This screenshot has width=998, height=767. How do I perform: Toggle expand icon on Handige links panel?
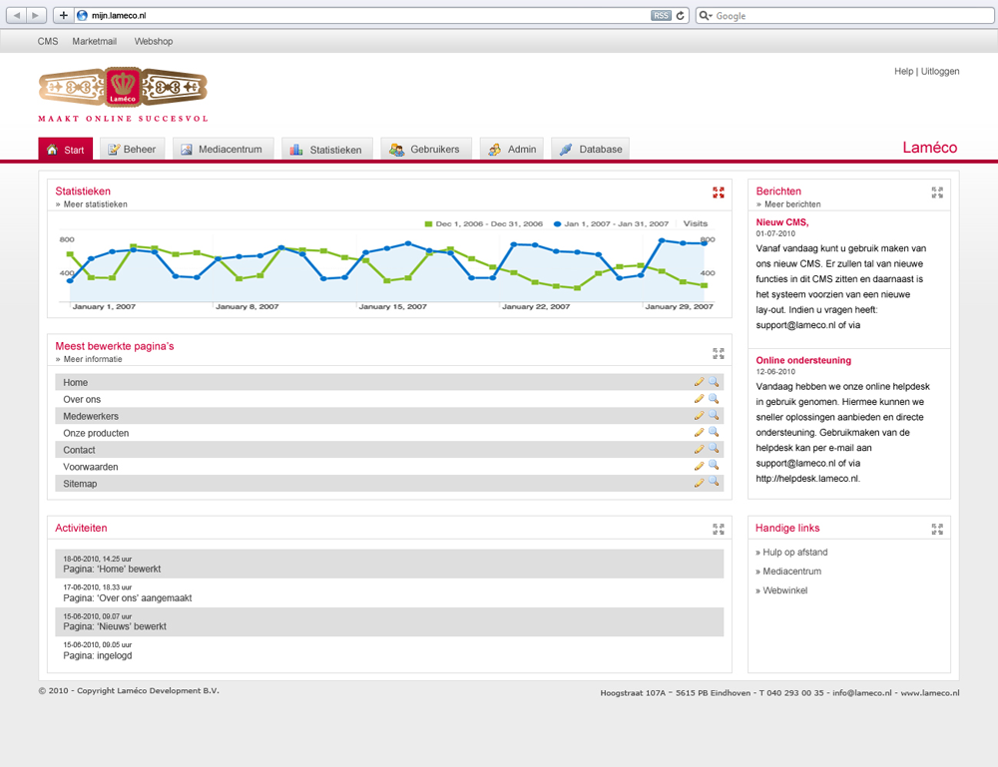coord(936,529)
